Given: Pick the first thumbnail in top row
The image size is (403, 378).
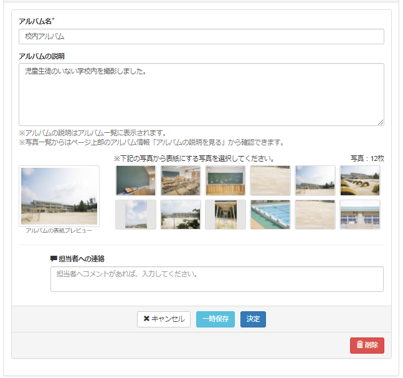Looking at the screenshot, I should coord(136,181).
